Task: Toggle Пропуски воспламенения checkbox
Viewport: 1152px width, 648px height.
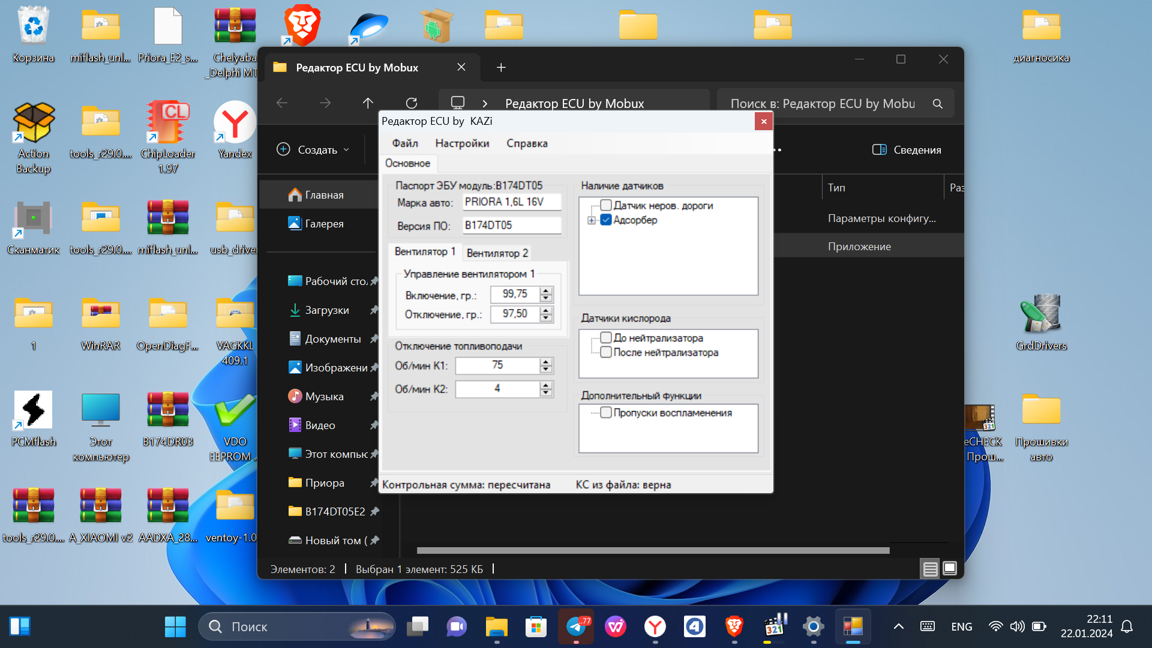Action: (x=606, y=413)
